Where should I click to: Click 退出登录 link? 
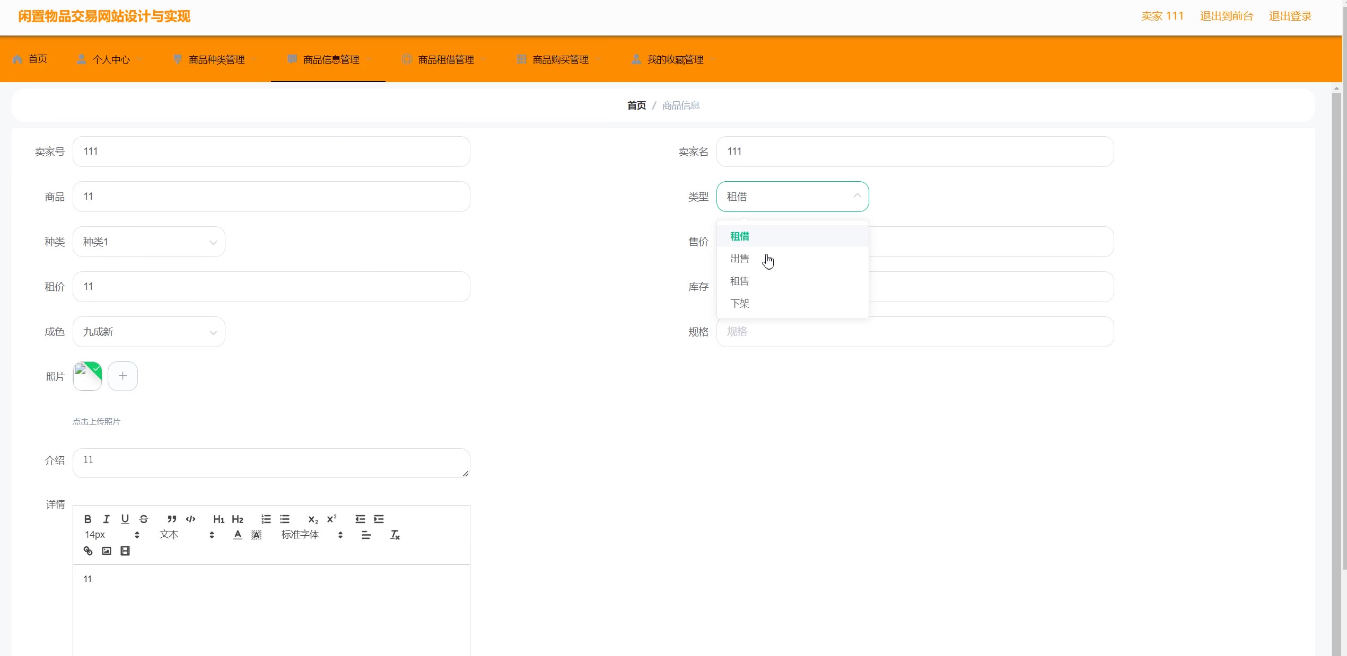point(1290,16)
